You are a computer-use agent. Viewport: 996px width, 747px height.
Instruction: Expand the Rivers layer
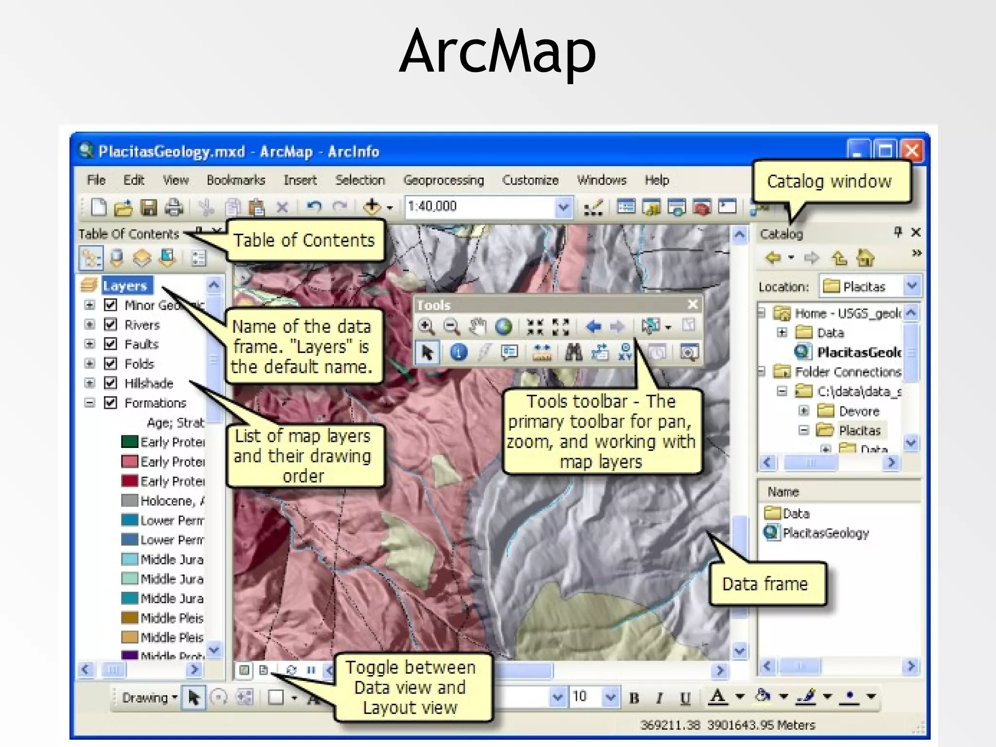point(89,324)
